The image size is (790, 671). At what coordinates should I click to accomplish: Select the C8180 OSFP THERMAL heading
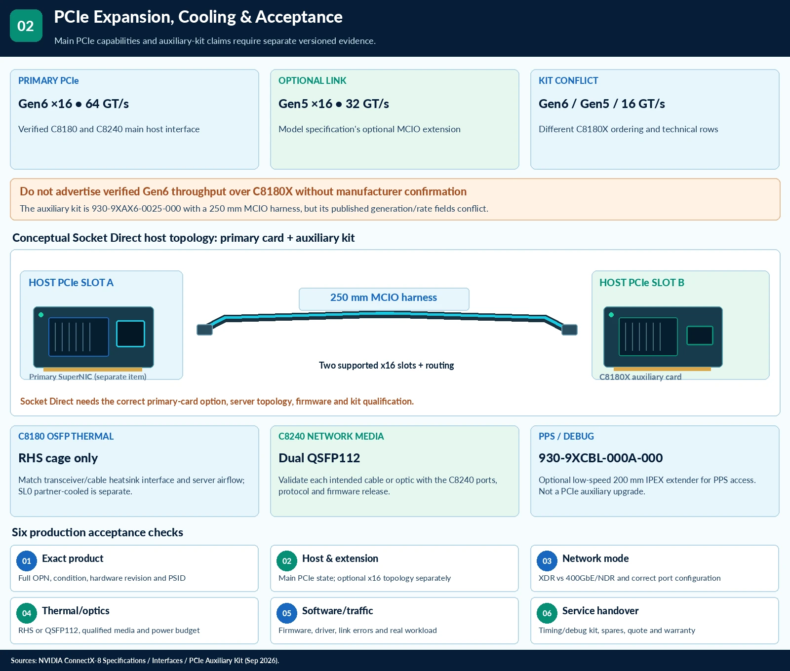66,436
